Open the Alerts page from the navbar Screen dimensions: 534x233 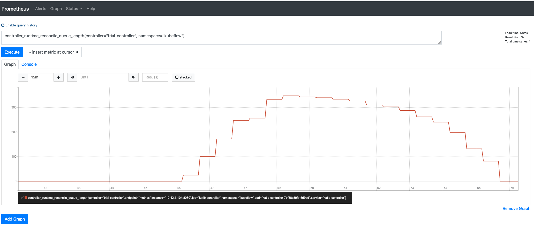[x=40, y=9]
